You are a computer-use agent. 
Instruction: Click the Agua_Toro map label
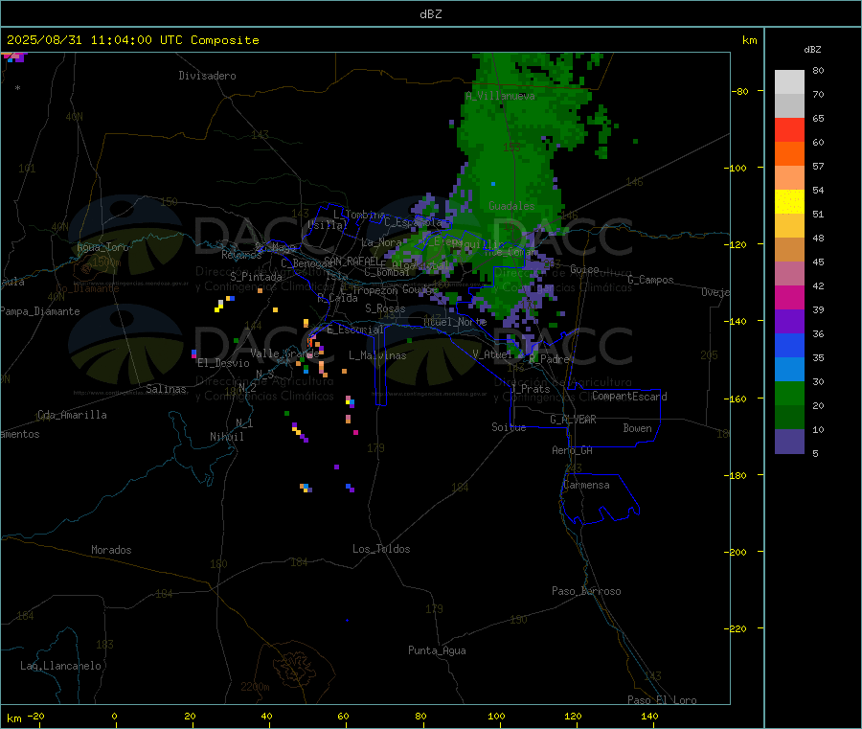tap(102, 248)
